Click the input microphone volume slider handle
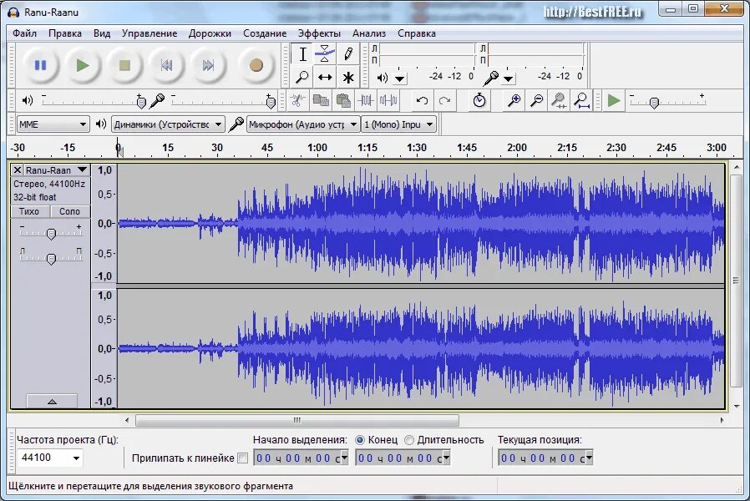Screen dimensions: 750x501 click(271, 102)
